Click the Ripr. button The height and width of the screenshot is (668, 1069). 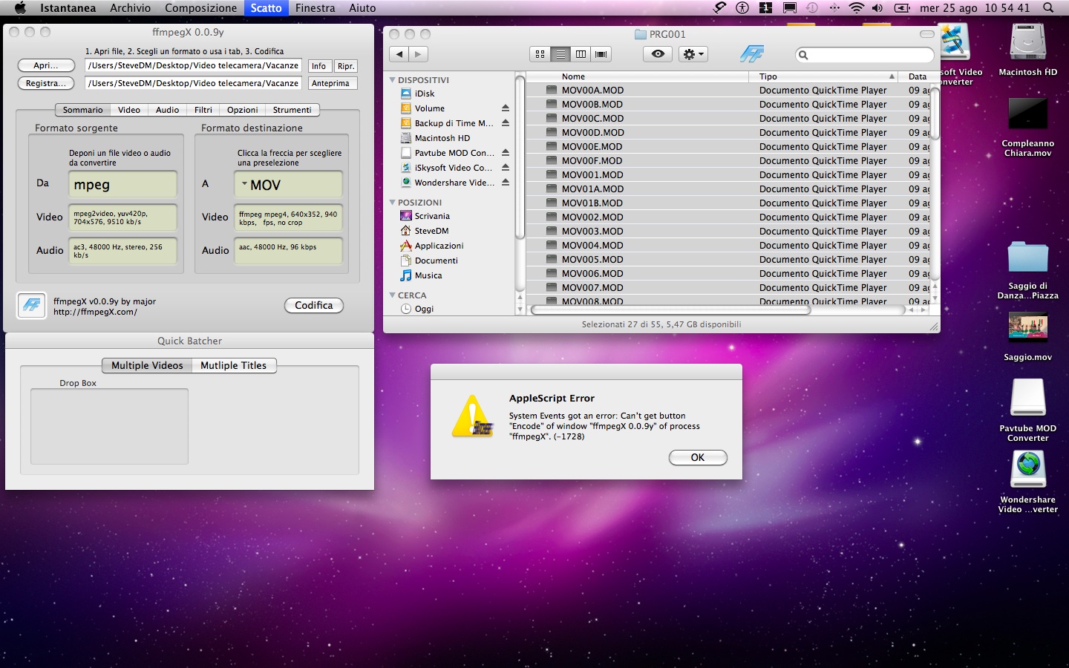(x=346, y=66)
